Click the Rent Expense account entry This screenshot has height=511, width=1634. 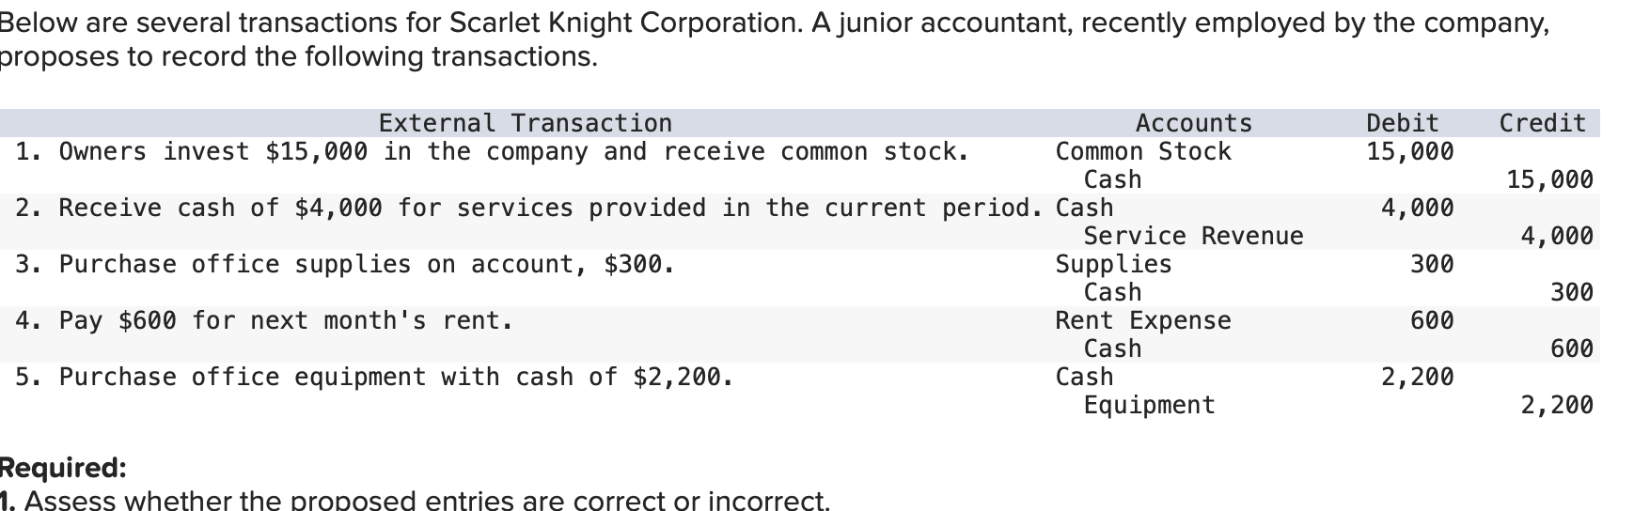pyautogui.click(x=1143, y=320)
